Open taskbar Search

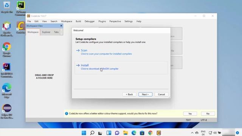[92, 133]
